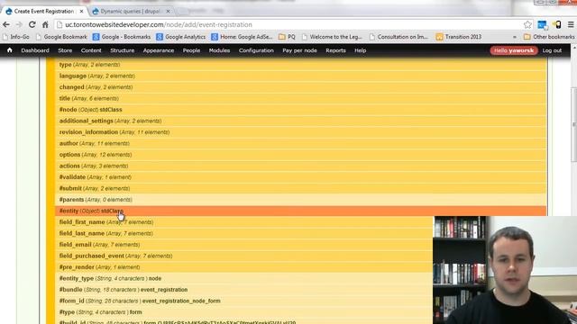577x324 pixels.
Task: Open the Home: Google AdSe... bookmark
Action: pos(242,37)
